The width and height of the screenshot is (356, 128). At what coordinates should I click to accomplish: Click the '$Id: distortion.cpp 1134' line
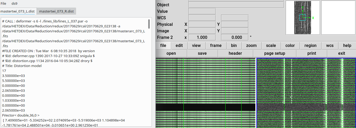tap(47, 61)
